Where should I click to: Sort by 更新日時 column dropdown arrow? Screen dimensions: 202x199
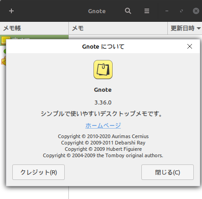click(x=199, y=28)
